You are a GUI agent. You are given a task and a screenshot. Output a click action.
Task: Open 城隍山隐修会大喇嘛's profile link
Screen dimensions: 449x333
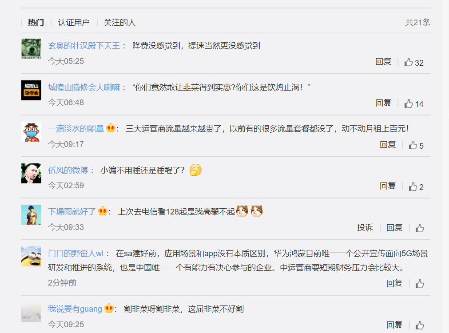coord(84,87)
